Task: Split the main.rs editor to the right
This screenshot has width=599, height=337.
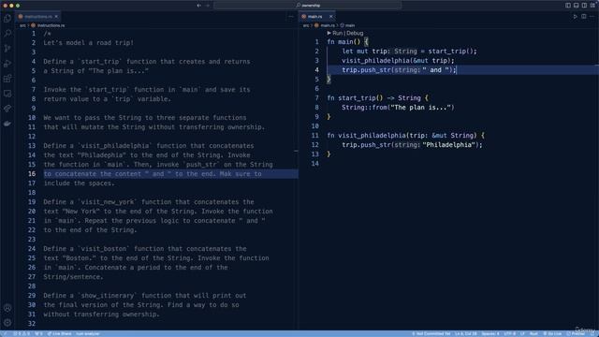Action: point(584,17)
